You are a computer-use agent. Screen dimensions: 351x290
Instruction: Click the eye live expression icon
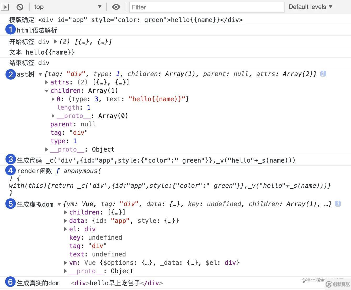(x=116, y=7)
